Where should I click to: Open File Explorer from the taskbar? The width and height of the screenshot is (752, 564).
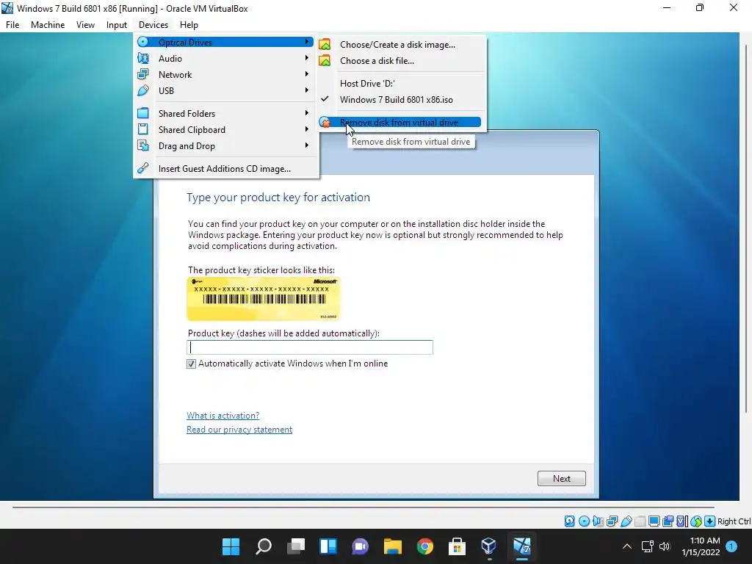pos(392,546)
